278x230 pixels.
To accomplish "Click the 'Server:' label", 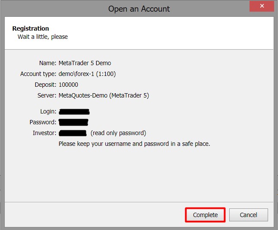I will 47,95.
